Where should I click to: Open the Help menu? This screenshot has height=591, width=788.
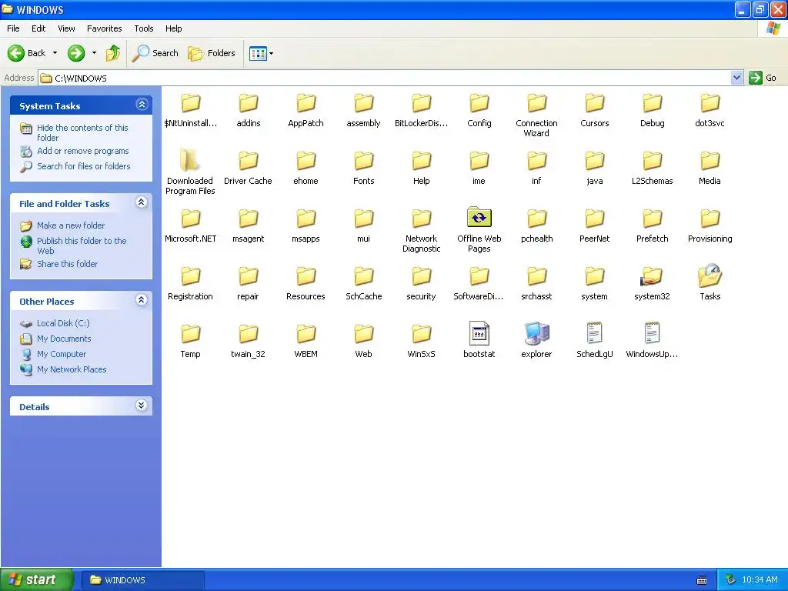173,28
